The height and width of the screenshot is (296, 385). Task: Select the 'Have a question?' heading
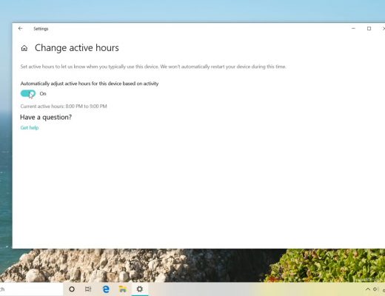pos(46,117)
